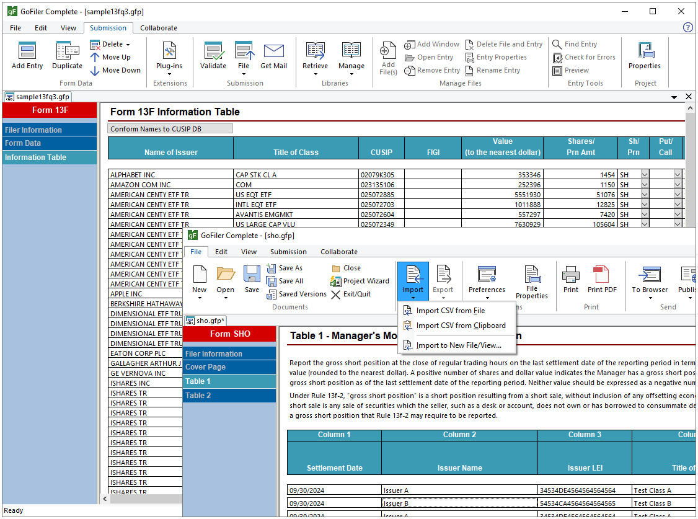Open Get Mail in the Submission group
Viewport: 698px width, 519px height.
pos(273,55)
